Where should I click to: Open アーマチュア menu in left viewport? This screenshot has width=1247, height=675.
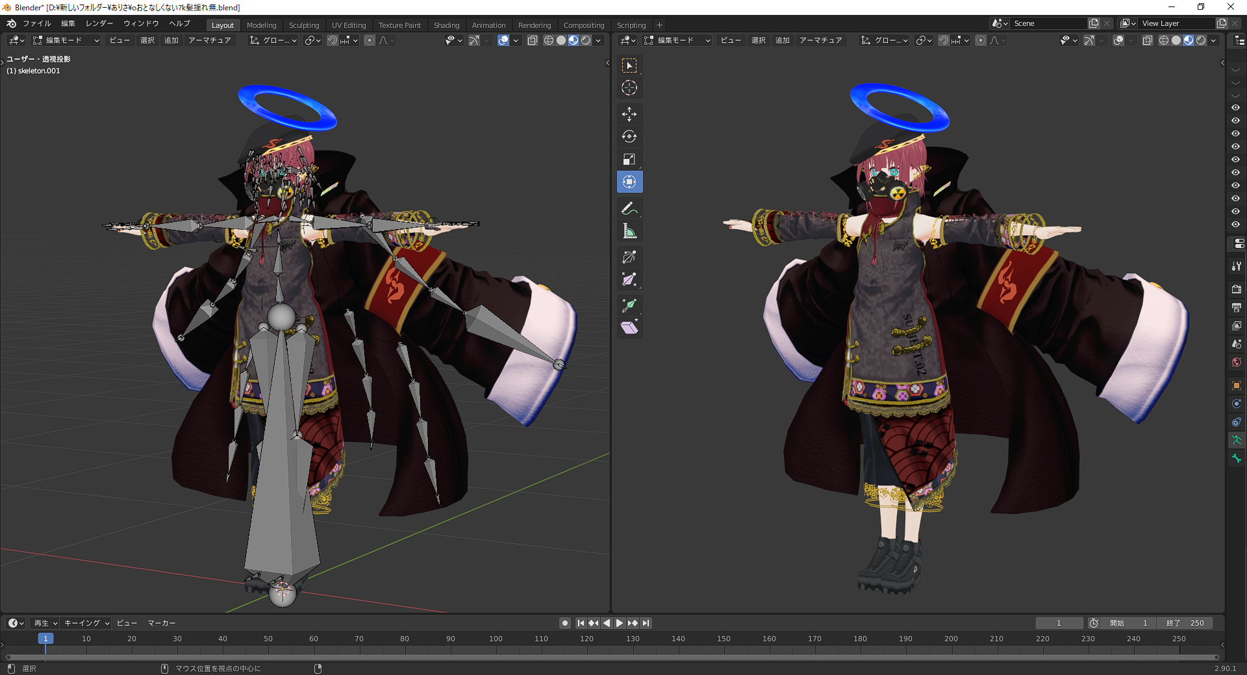click(x=209, y=40)
